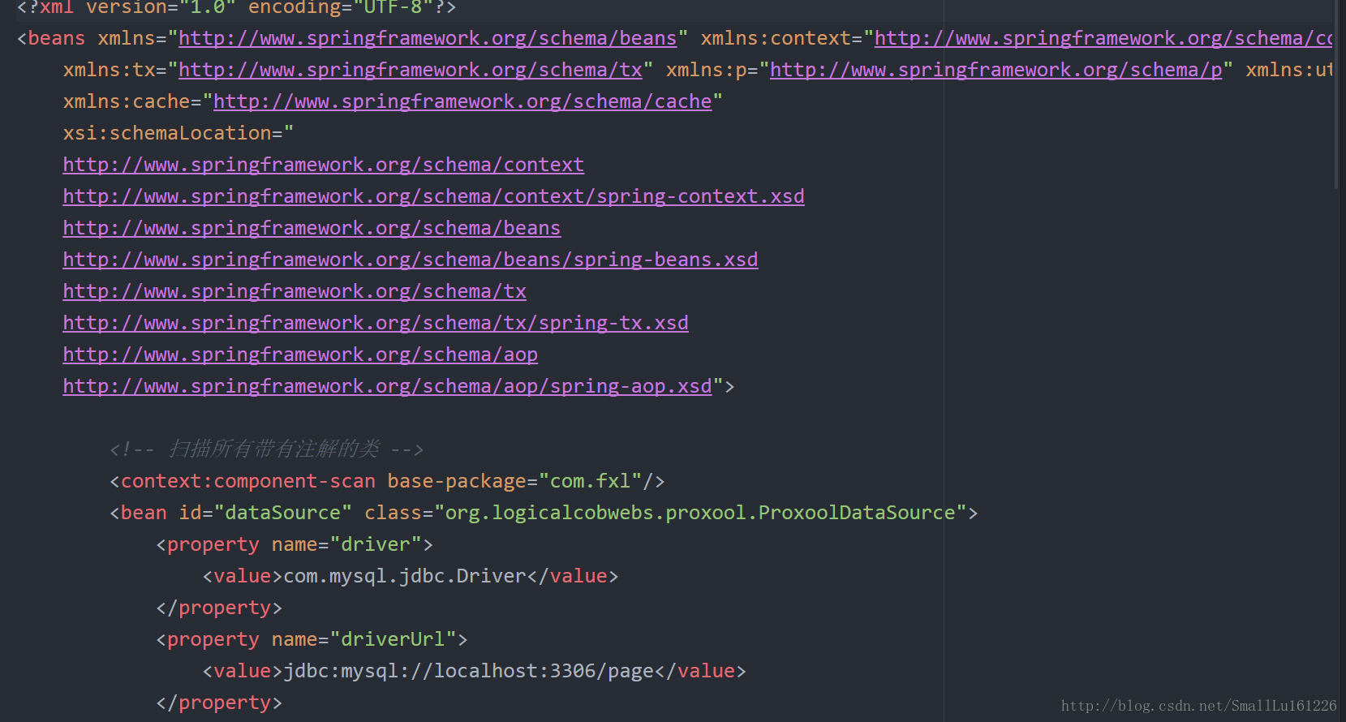Click the bean id value "dataSource"
Image resolution: width=1346 pixels, height=722 pixels.
tap(283, 513)
